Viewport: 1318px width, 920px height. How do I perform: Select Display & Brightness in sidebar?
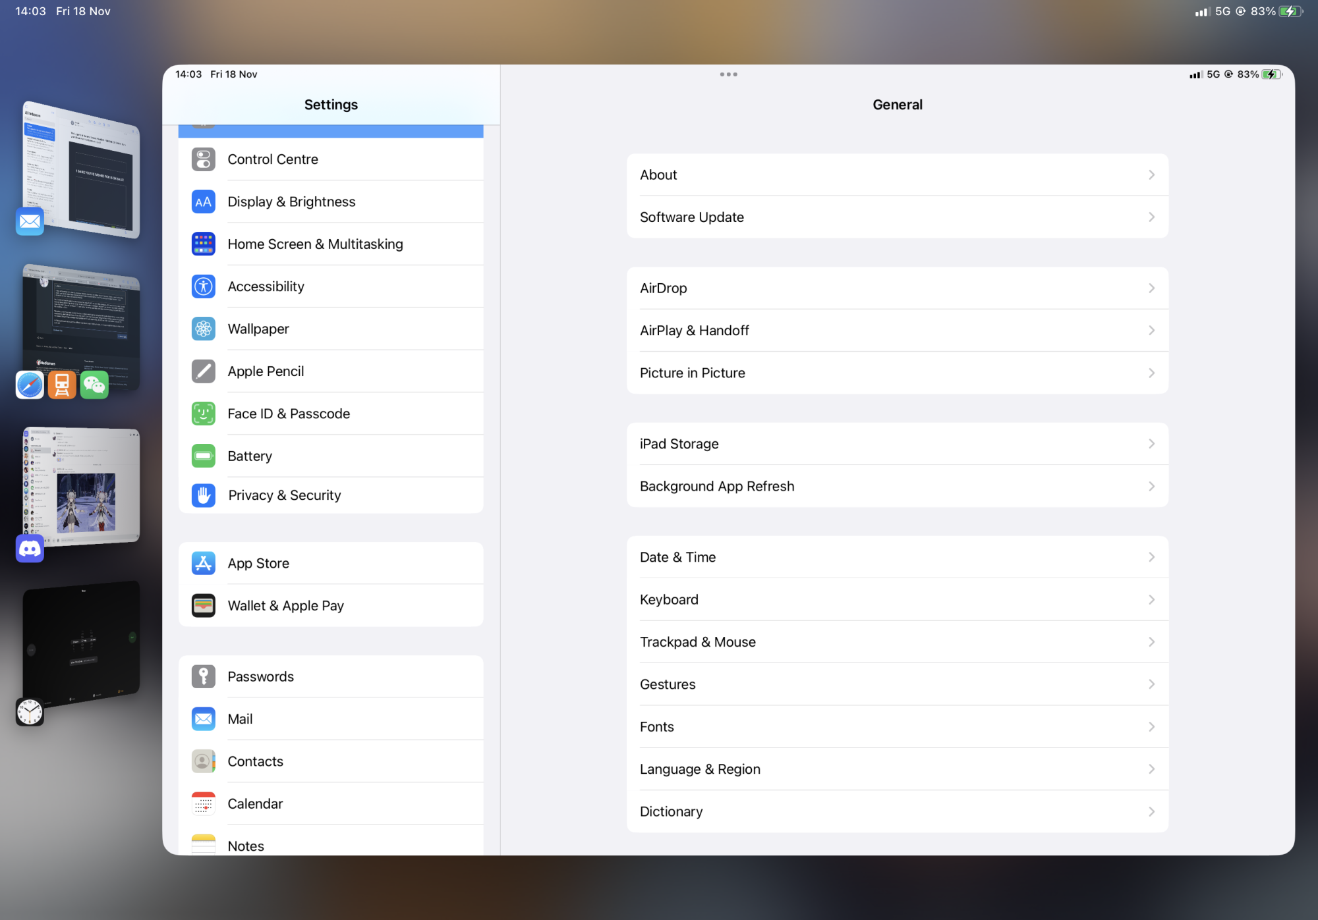coord(331,202)
